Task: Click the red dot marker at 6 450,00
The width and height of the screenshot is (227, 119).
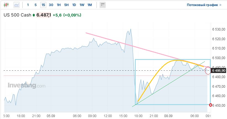Action: click(x=211, y=105)
